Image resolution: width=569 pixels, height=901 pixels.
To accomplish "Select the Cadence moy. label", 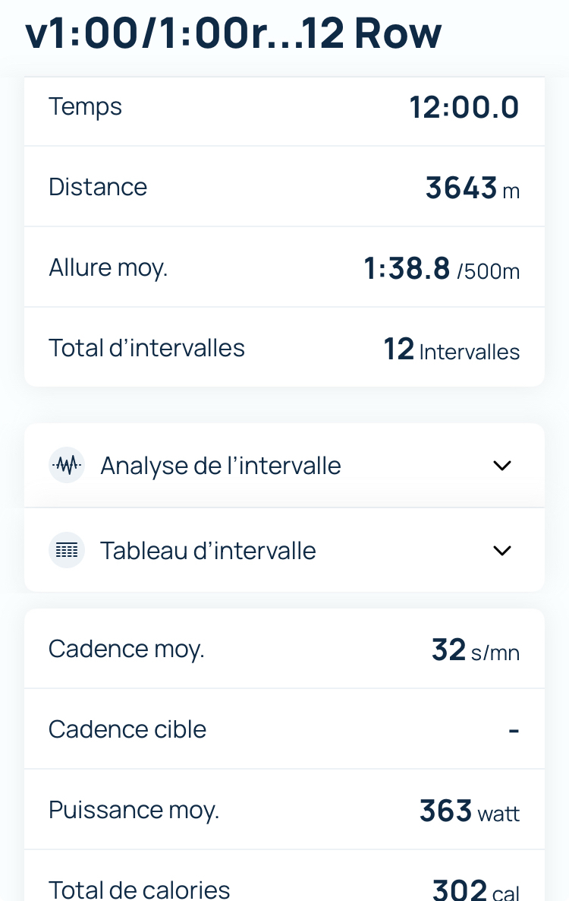I will (126, 649).
